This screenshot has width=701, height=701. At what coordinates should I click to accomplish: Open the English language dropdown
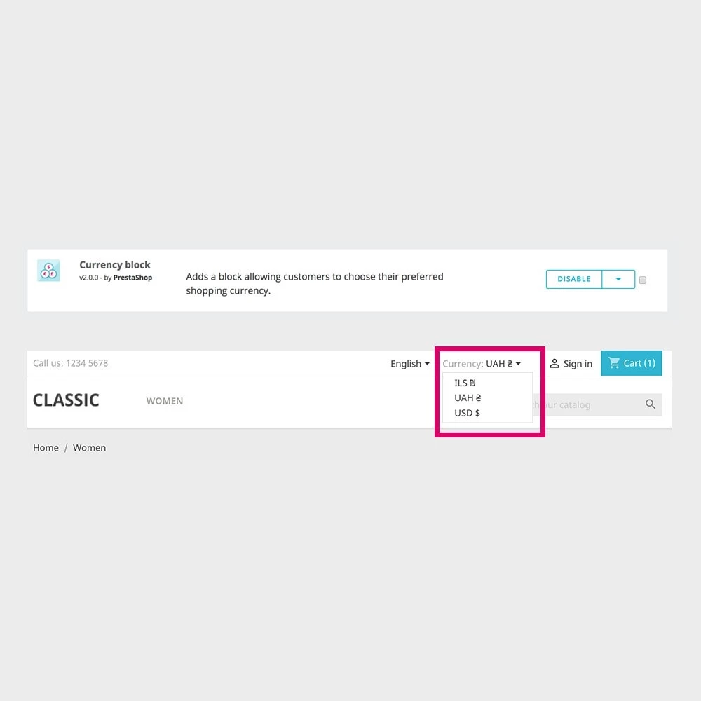click(x=410, y=363)
